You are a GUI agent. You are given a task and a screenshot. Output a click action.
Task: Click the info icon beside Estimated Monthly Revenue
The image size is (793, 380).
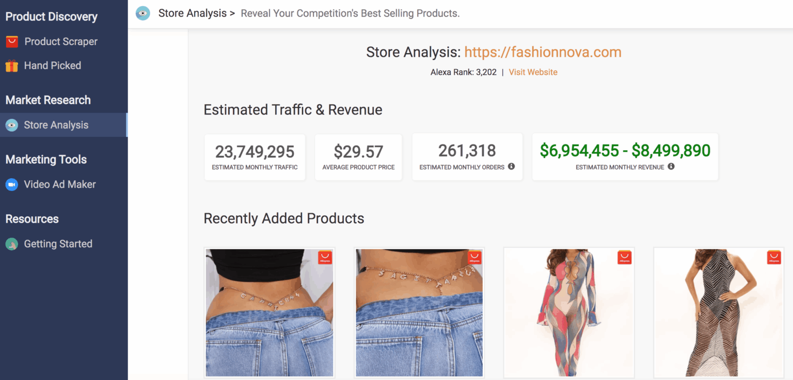point(672,167)
